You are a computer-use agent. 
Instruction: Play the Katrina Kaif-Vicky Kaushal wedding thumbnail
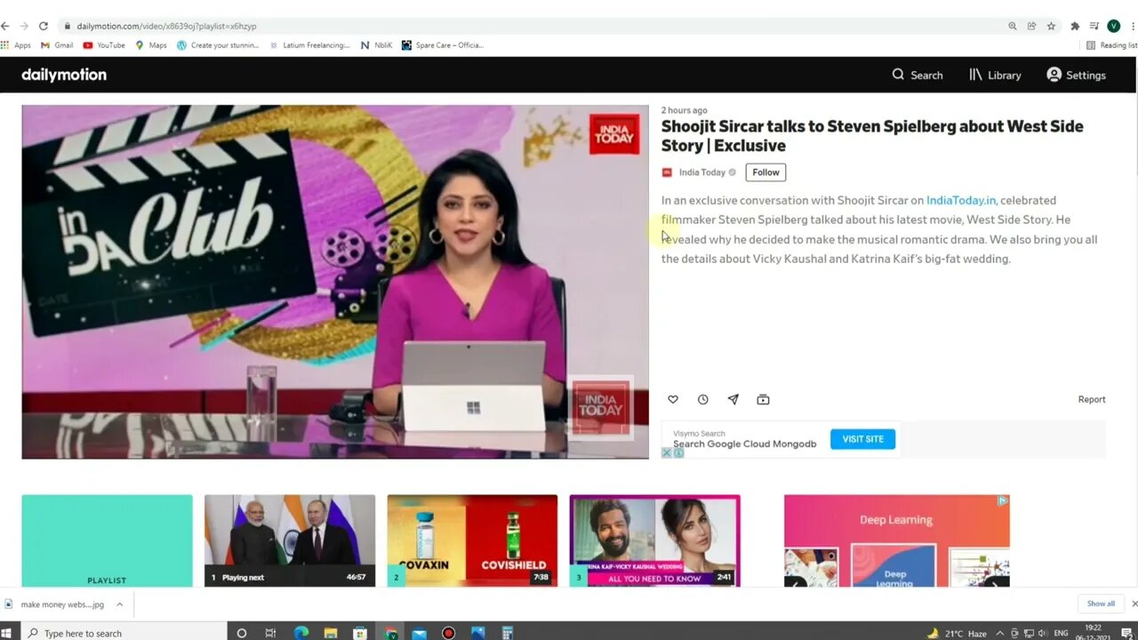(x=655, y=540)
